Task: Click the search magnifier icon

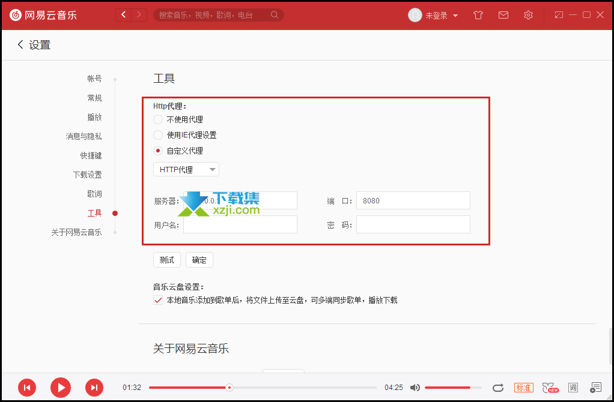Action: [x=275, y=15]
